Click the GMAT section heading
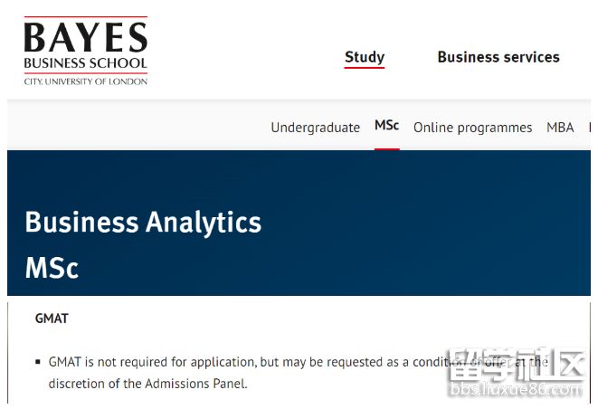The image size is (598, 409). [52, 319]
